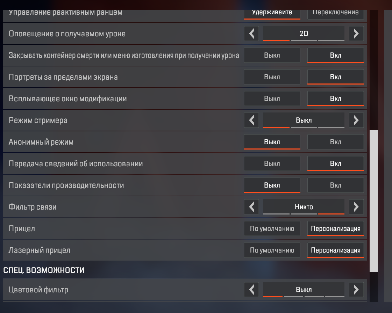Disable Портреты за пределами экрана with Выкл

point(272,77)
